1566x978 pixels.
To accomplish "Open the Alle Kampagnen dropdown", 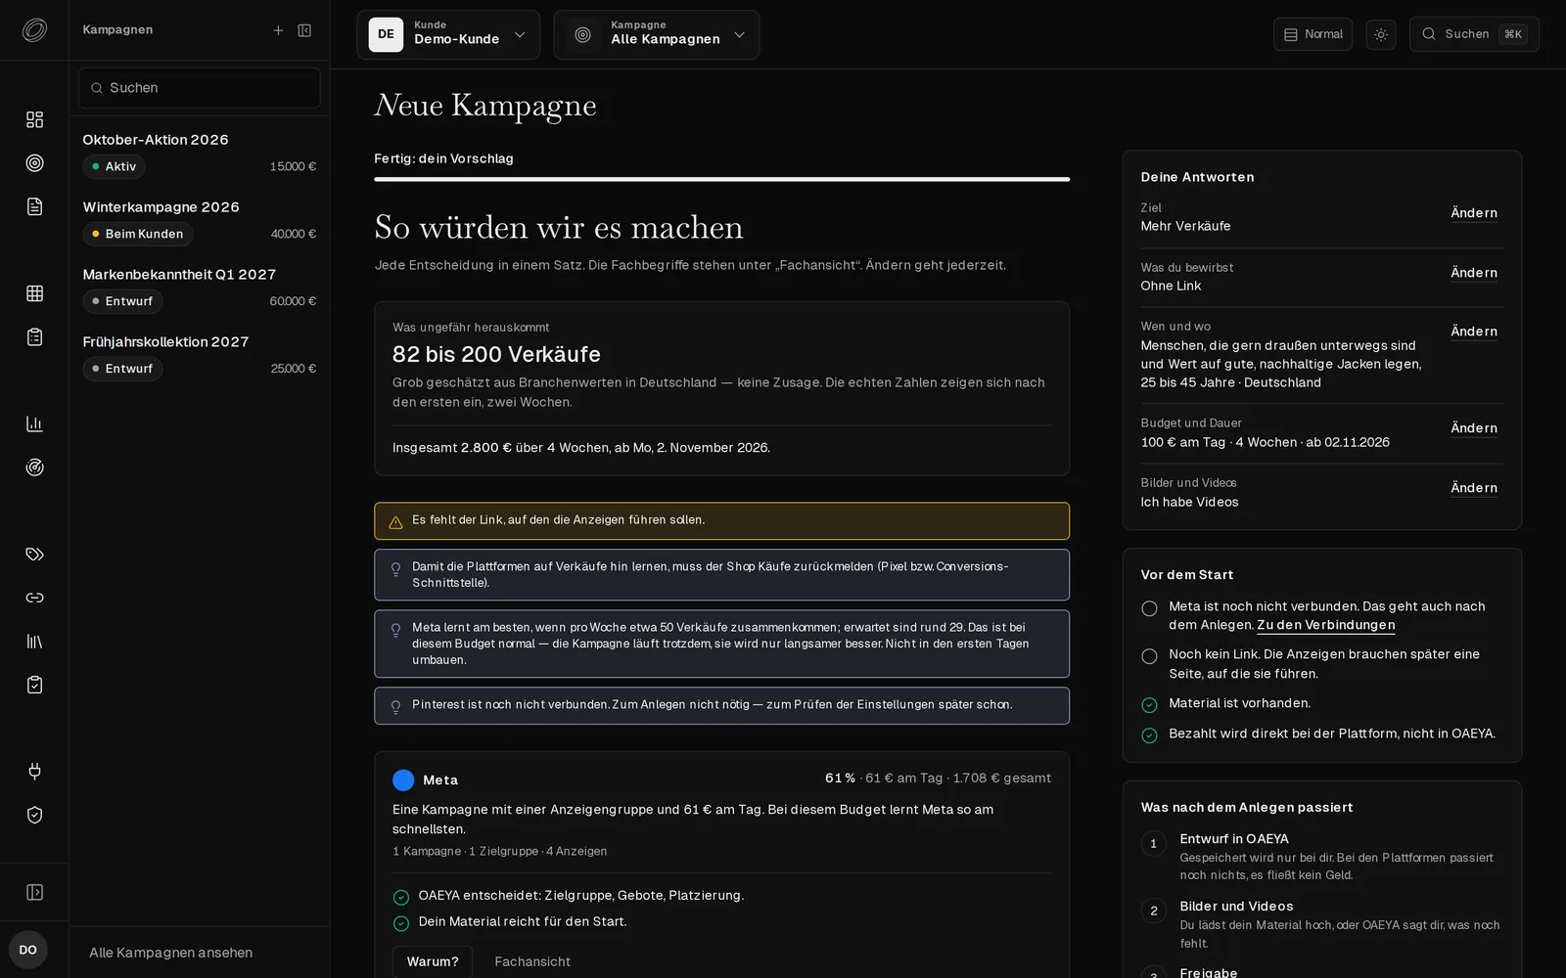I will [657, 34].
